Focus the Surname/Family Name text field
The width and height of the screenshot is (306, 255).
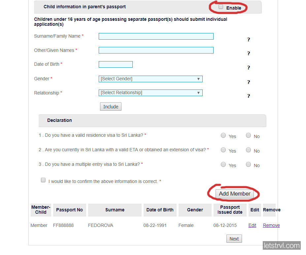click(x=156, y=36)
